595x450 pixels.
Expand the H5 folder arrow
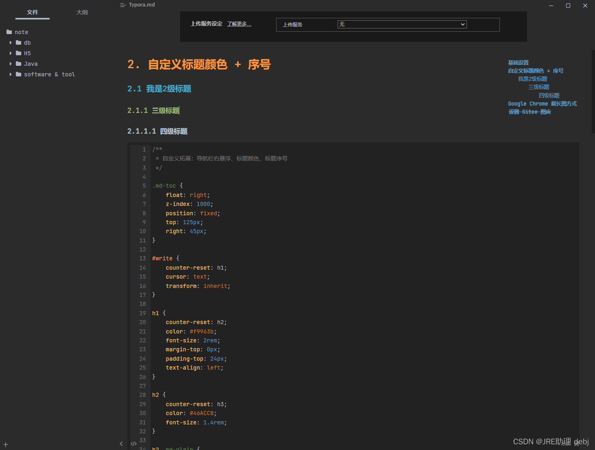click(x=11, y=53)
